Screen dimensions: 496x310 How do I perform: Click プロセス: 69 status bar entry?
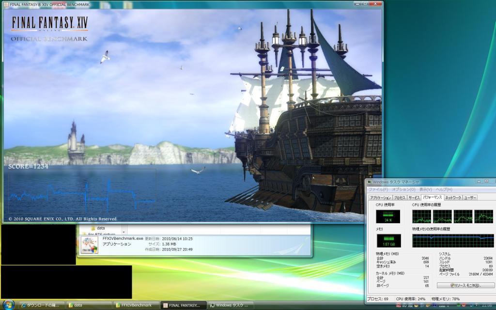(x=378, y=298)
